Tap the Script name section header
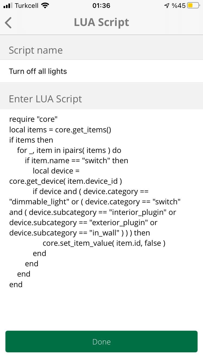The width and height of the screenshot is (203, 361). [36, 50]
